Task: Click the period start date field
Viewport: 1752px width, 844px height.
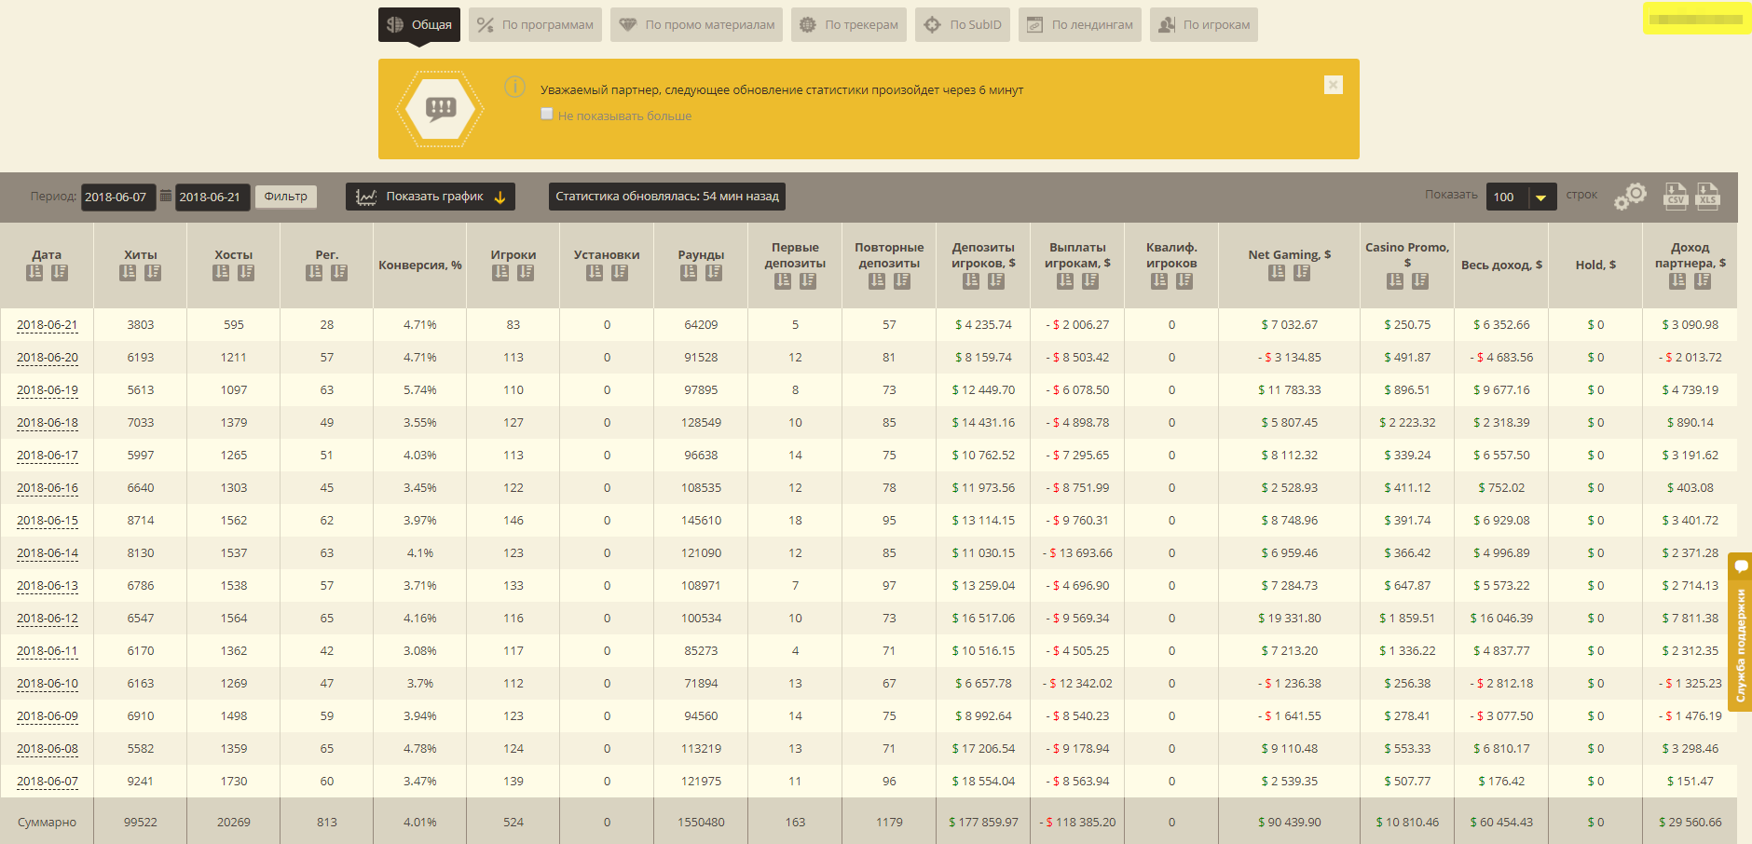Action: (117, 197)
